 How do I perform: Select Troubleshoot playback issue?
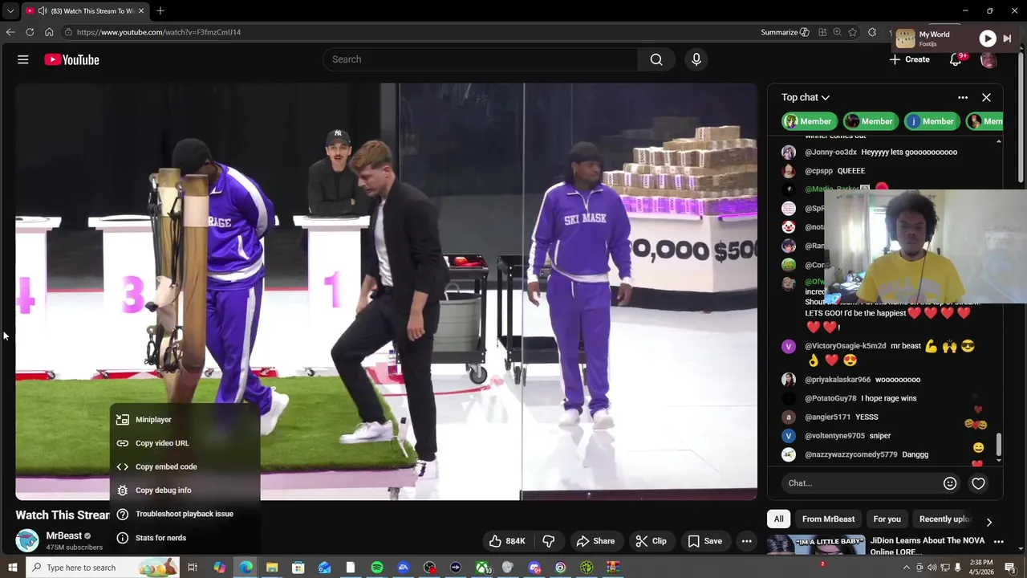point(185,514)
